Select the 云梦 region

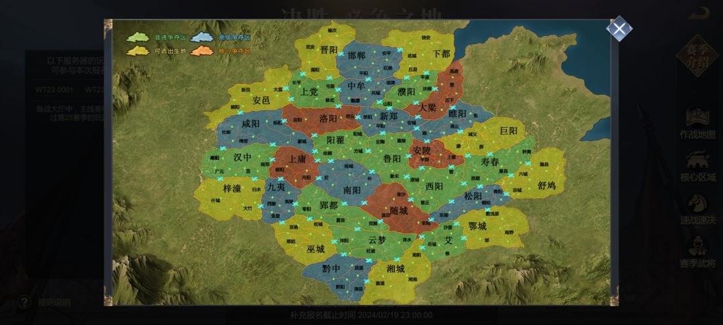coord(376,239)
